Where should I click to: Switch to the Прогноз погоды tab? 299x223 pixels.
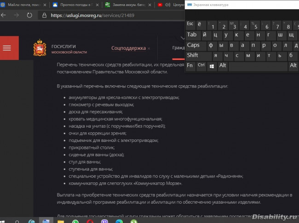pos(75,5)
